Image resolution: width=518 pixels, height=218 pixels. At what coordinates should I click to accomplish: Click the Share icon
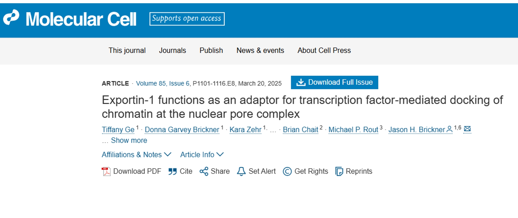204,171
